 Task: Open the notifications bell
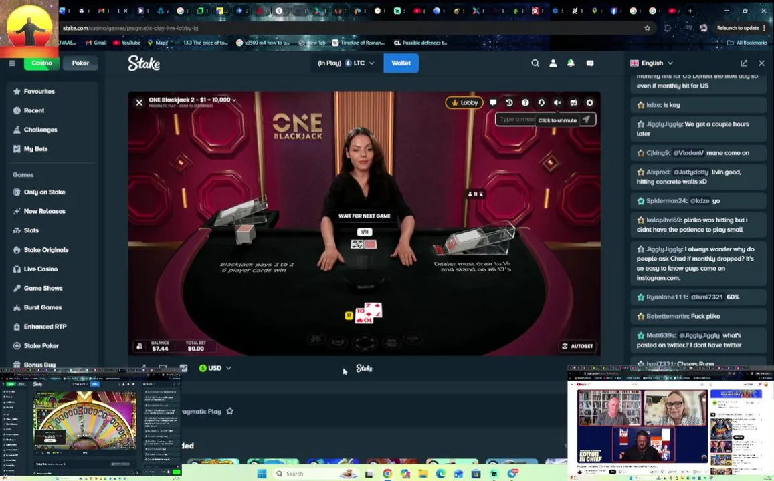571,63
